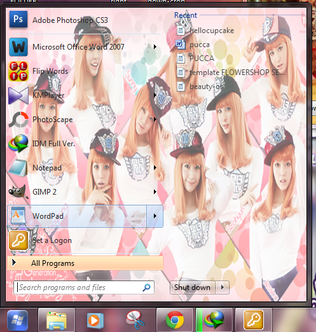Click the magnifier icon in the search box

tap(146, 287)
